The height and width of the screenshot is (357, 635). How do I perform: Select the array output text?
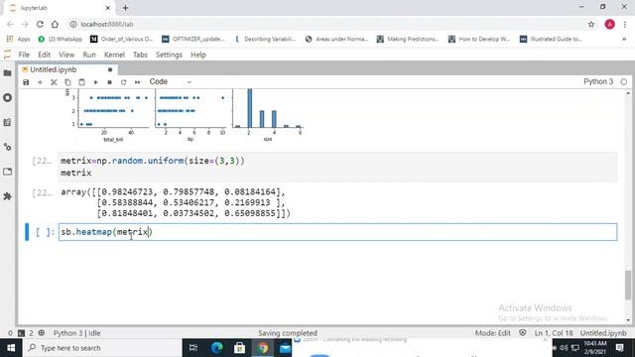[176, 202]
